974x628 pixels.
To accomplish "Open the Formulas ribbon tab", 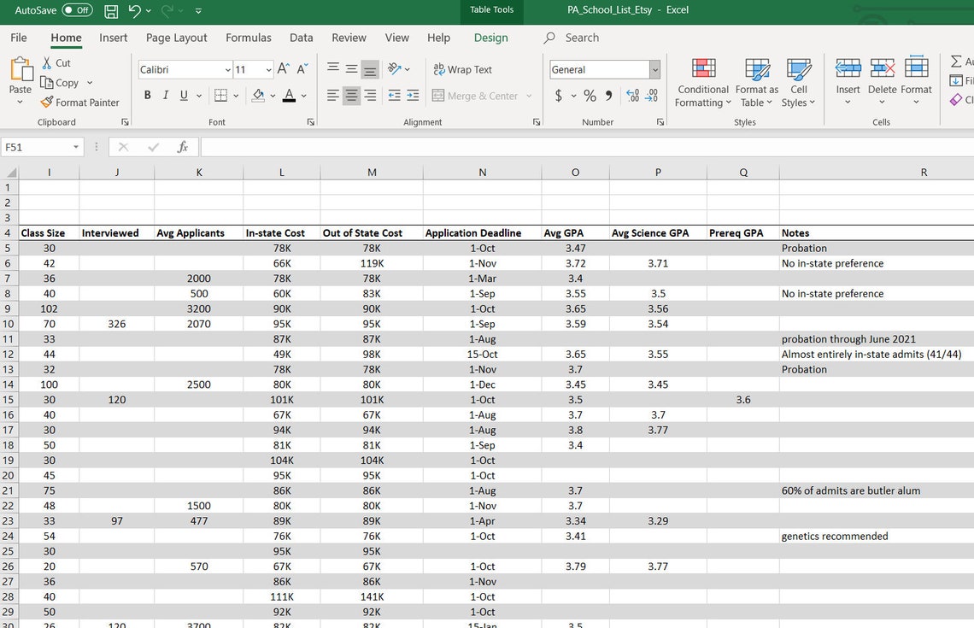I will tap(248, 38).
